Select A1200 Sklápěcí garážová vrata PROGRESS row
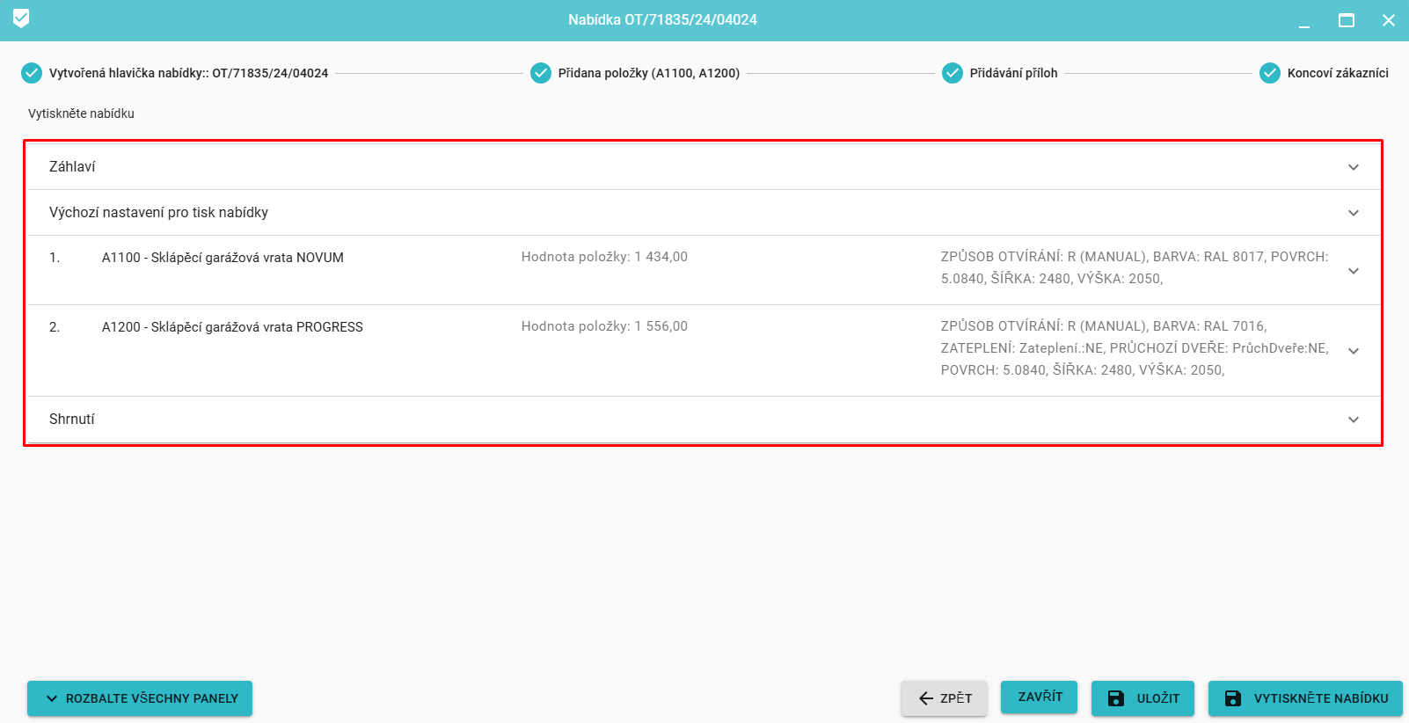This screenshot has width=1409, height=723. (232, 327)
